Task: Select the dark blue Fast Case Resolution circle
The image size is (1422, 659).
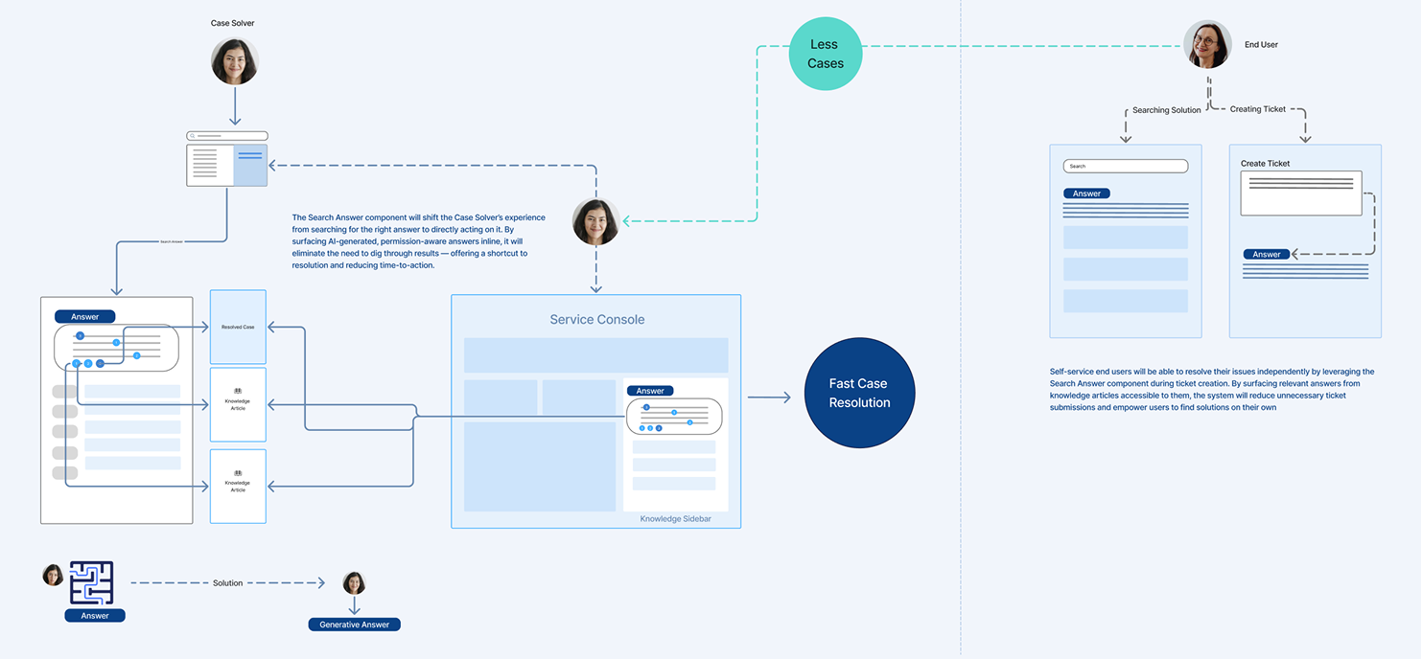Action: click(860, 393)
